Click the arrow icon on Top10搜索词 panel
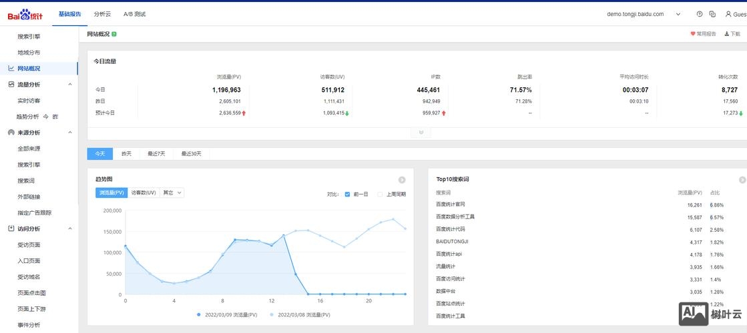This screenshot has width=747, height=333. pos(742,180)
